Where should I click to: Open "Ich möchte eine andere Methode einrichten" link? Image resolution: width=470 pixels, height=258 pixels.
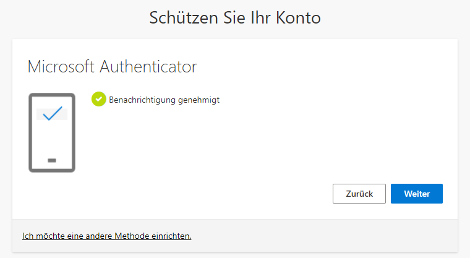106,236
